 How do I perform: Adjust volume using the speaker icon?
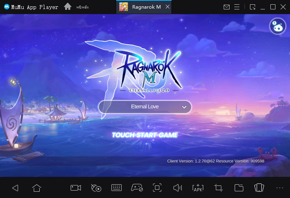click(177, 188)
